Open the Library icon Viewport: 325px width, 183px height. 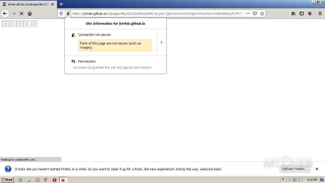click(294, 13)
